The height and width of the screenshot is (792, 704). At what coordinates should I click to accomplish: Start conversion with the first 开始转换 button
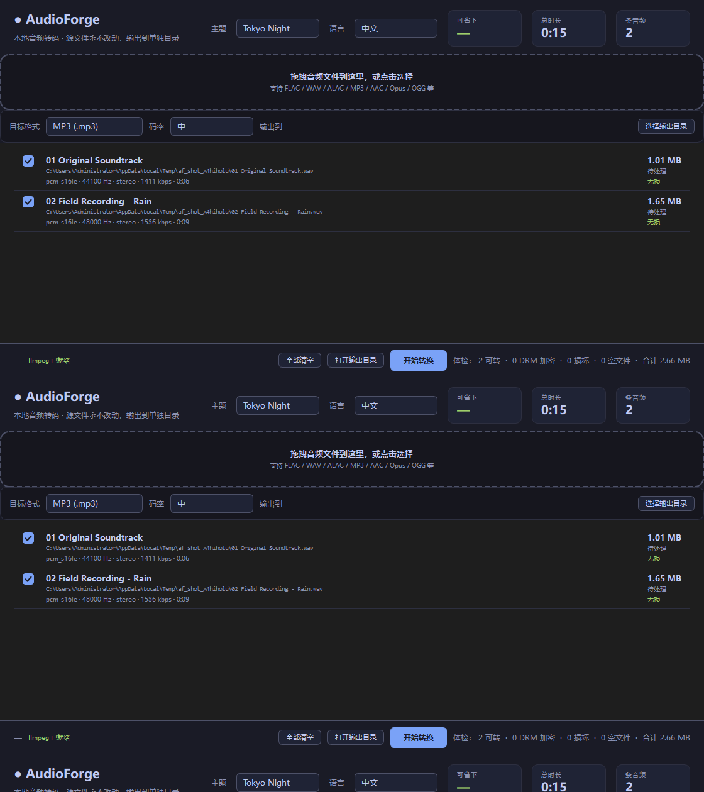click(x=419, y=360)
